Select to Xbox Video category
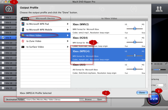168x110 pixels. point(45,35)
